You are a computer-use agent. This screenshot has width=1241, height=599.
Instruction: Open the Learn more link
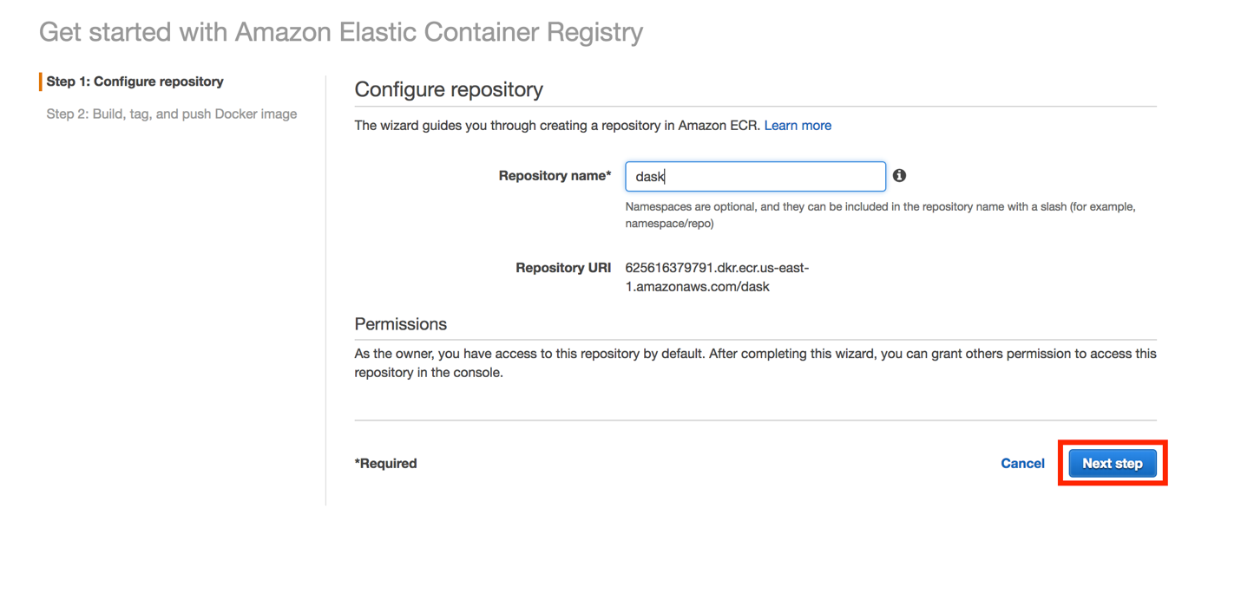point(798,126)
